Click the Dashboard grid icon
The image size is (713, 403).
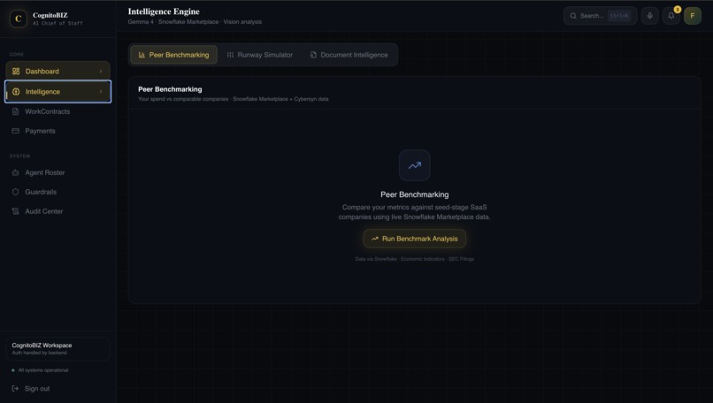(16, 72)
